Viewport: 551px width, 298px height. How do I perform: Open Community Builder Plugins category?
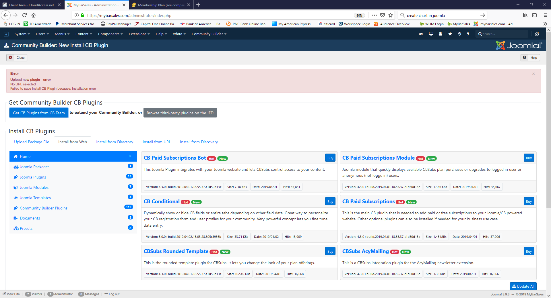73,208
